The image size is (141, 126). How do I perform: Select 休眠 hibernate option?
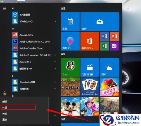[24, 107]
